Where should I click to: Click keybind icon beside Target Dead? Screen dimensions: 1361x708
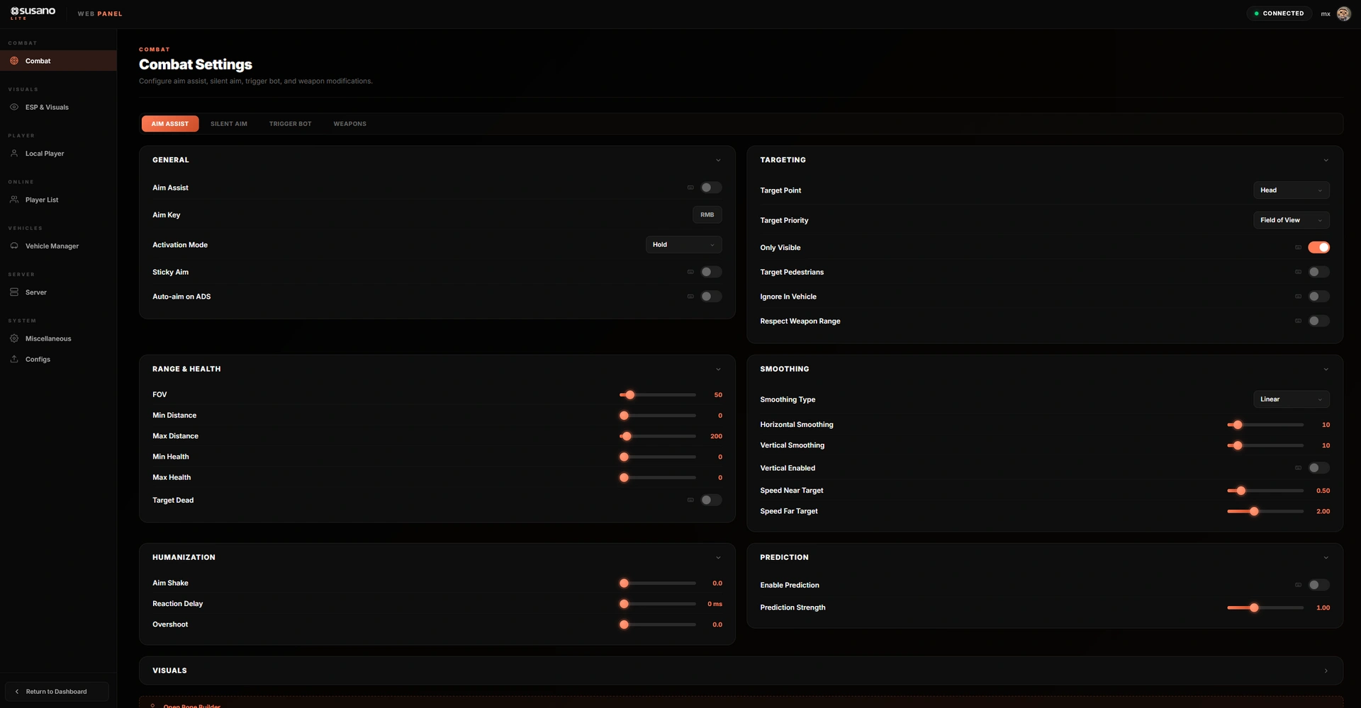tap(690, 500)
